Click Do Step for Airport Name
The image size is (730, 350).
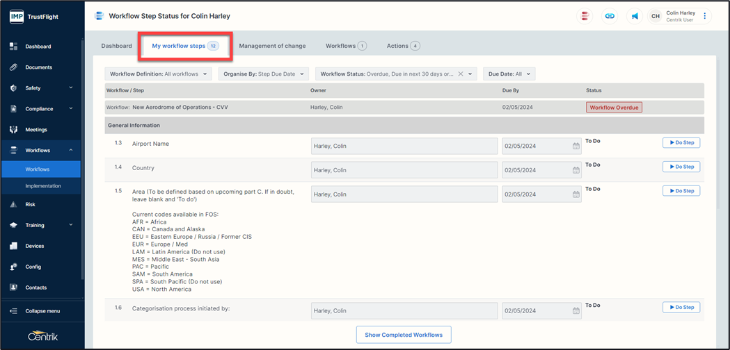[681, 143]
